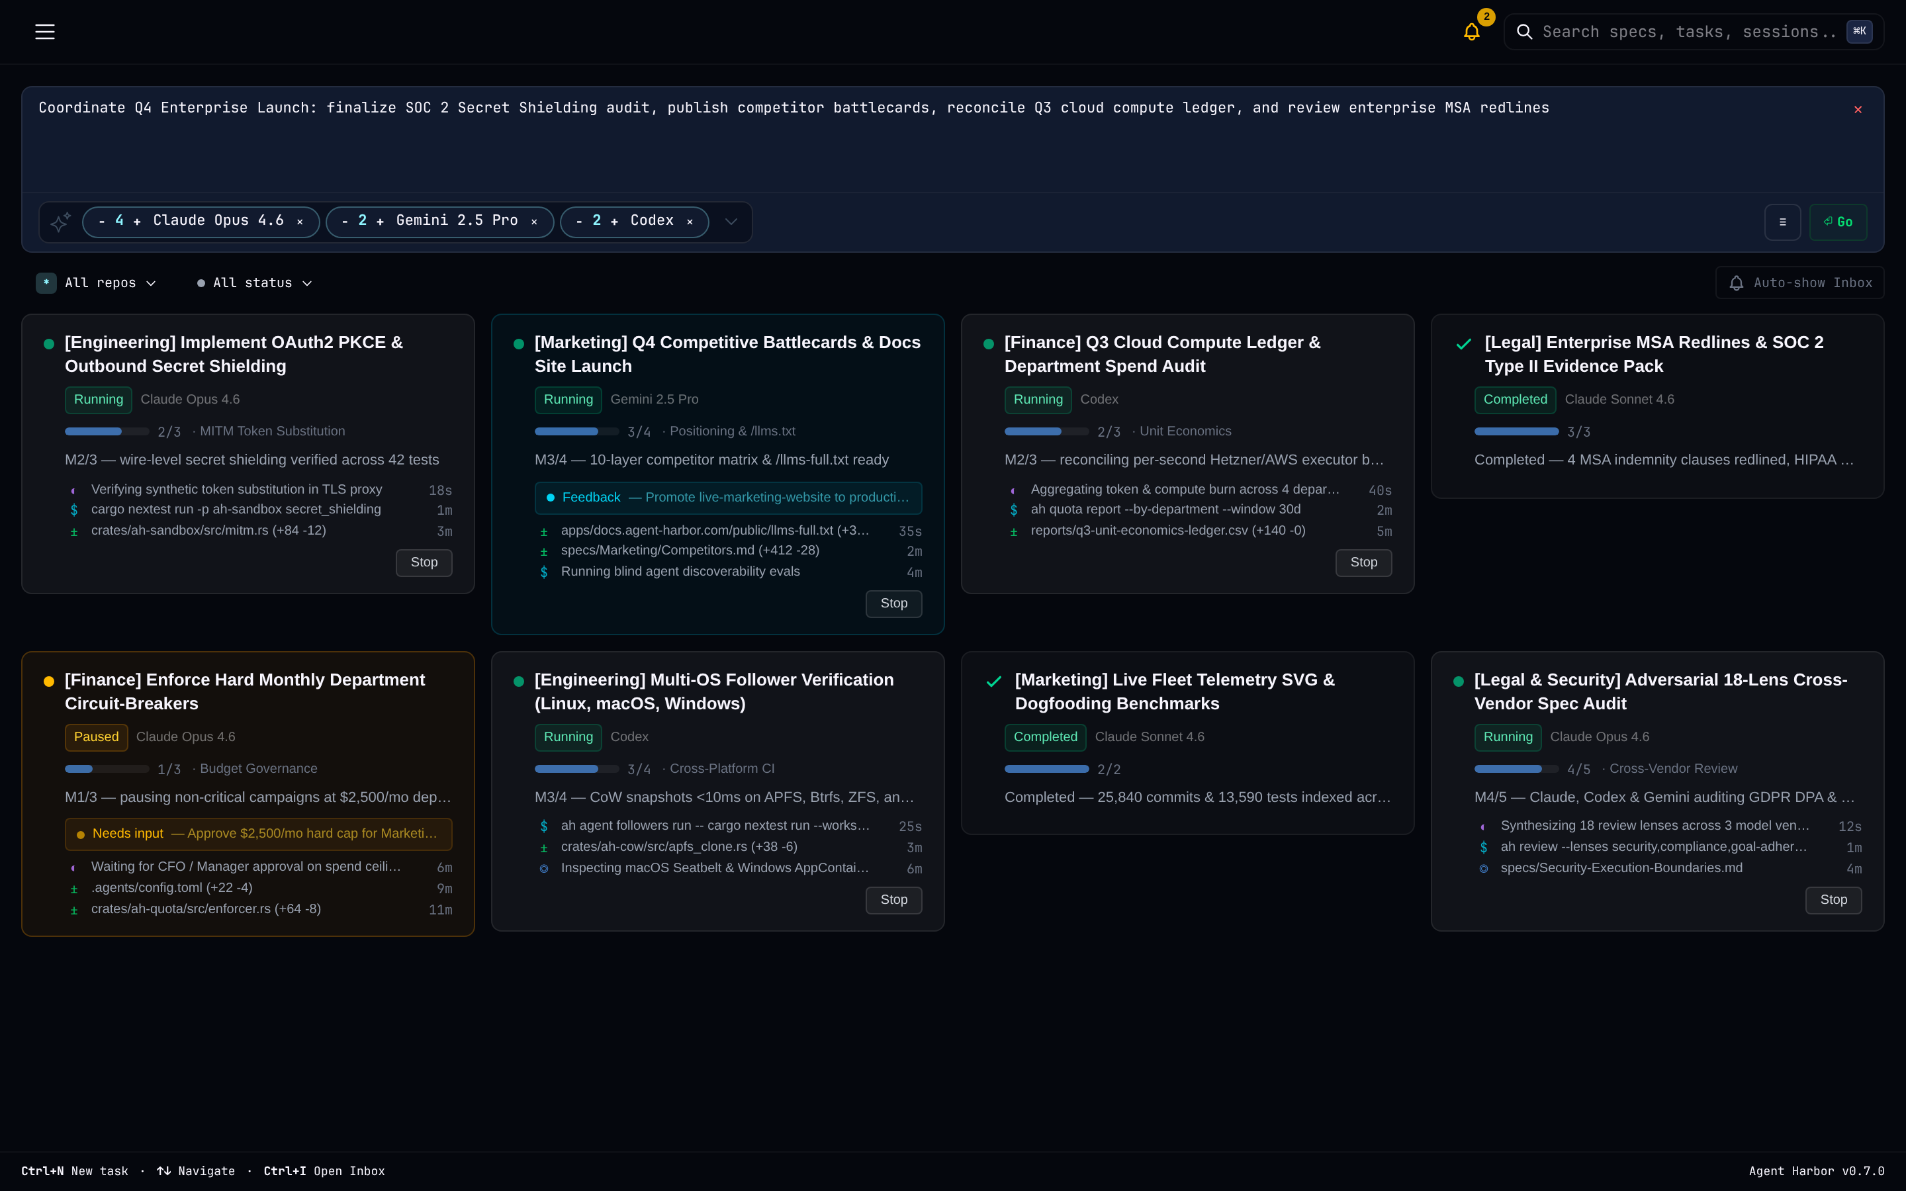Open notifications bell with badge 2
1906x1191 pixels.
tap(1471, 32)
